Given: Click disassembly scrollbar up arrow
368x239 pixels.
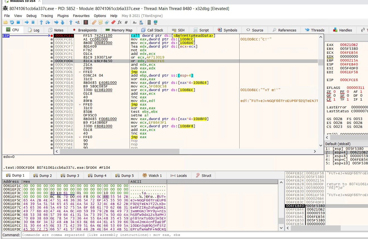Looking at the screenshot, I should click(321, 37).
